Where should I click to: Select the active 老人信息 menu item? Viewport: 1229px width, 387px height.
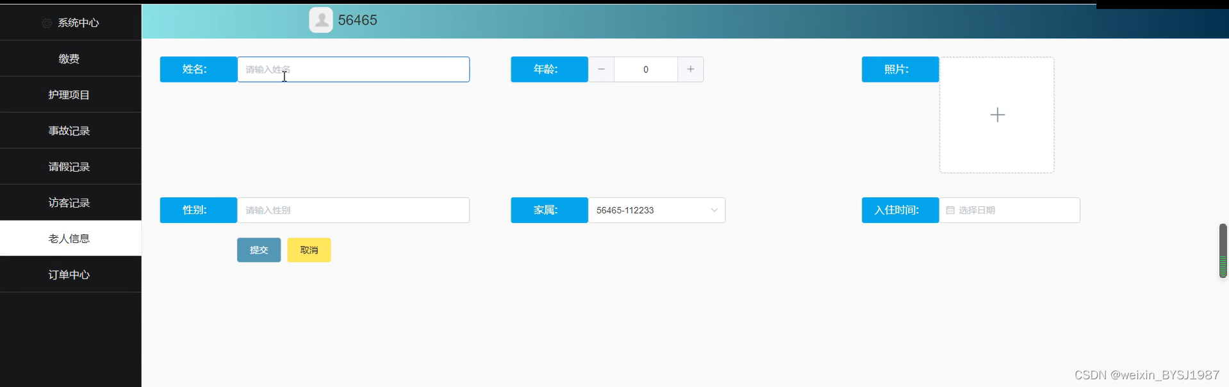click(70, 238)
